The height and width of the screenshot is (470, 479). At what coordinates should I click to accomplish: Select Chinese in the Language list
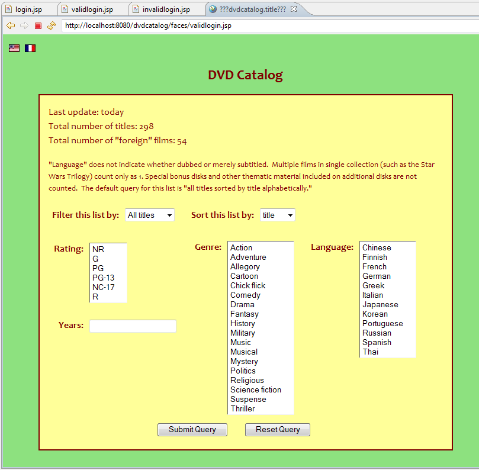pos(388,247)
